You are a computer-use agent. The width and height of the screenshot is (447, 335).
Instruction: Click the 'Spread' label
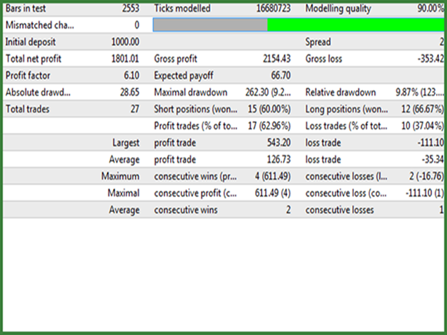318,42
